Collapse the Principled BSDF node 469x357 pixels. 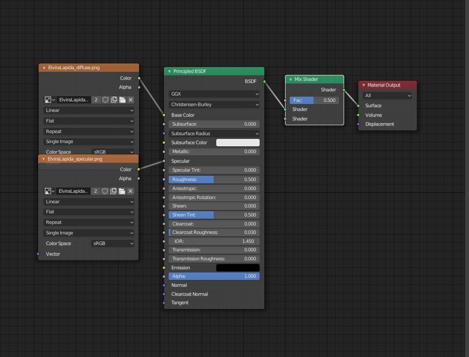169,71
